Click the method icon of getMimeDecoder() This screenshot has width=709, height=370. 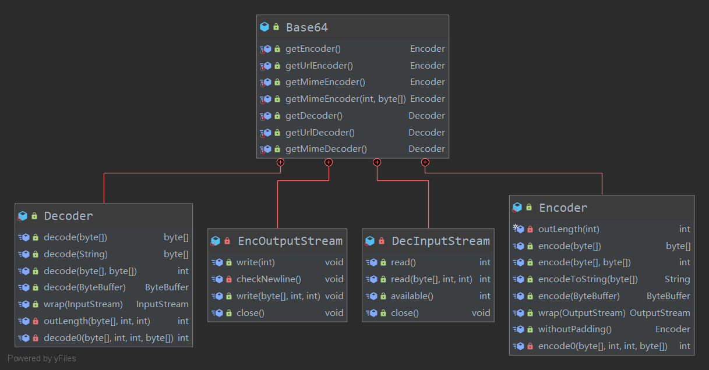pos(266,149)
